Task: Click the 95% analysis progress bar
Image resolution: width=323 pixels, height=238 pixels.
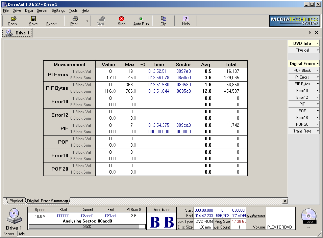Action: click(87, 227)
